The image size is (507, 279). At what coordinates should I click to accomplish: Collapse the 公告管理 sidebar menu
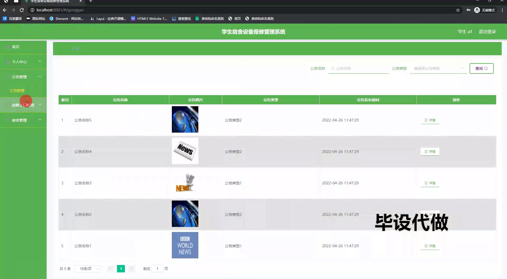pos(23,77)
